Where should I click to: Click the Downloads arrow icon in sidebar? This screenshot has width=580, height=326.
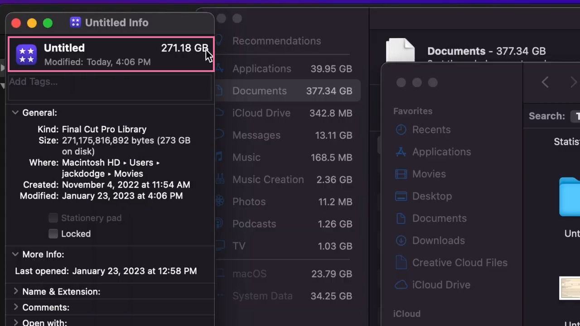pos(401,240)
